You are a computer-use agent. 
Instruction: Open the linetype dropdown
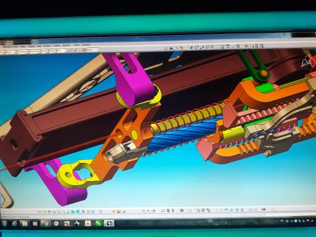(35, 52)
